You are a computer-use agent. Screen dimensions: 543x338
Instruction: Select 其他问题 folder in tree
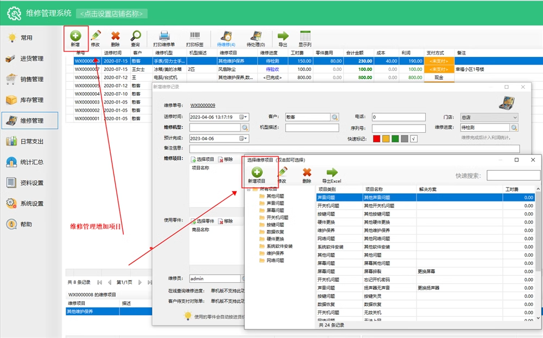coord(272,196)
